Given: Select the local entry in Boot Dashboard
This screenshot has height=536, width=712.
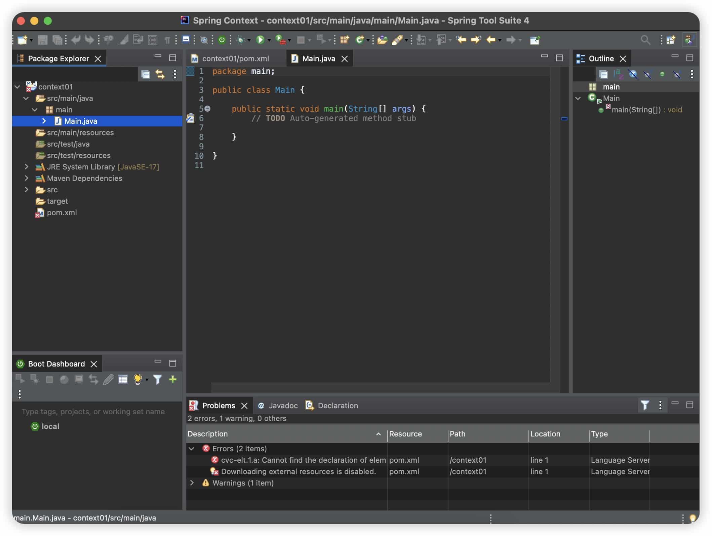Looking at the screenshot, I should (50, 426).
